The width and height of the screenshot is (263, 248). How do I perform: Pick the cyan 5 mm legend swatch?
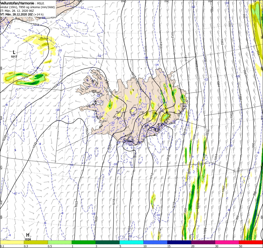[131, 242]
